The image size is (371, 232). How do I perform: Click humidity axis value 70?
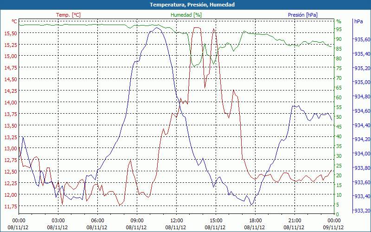coord(339,78)
